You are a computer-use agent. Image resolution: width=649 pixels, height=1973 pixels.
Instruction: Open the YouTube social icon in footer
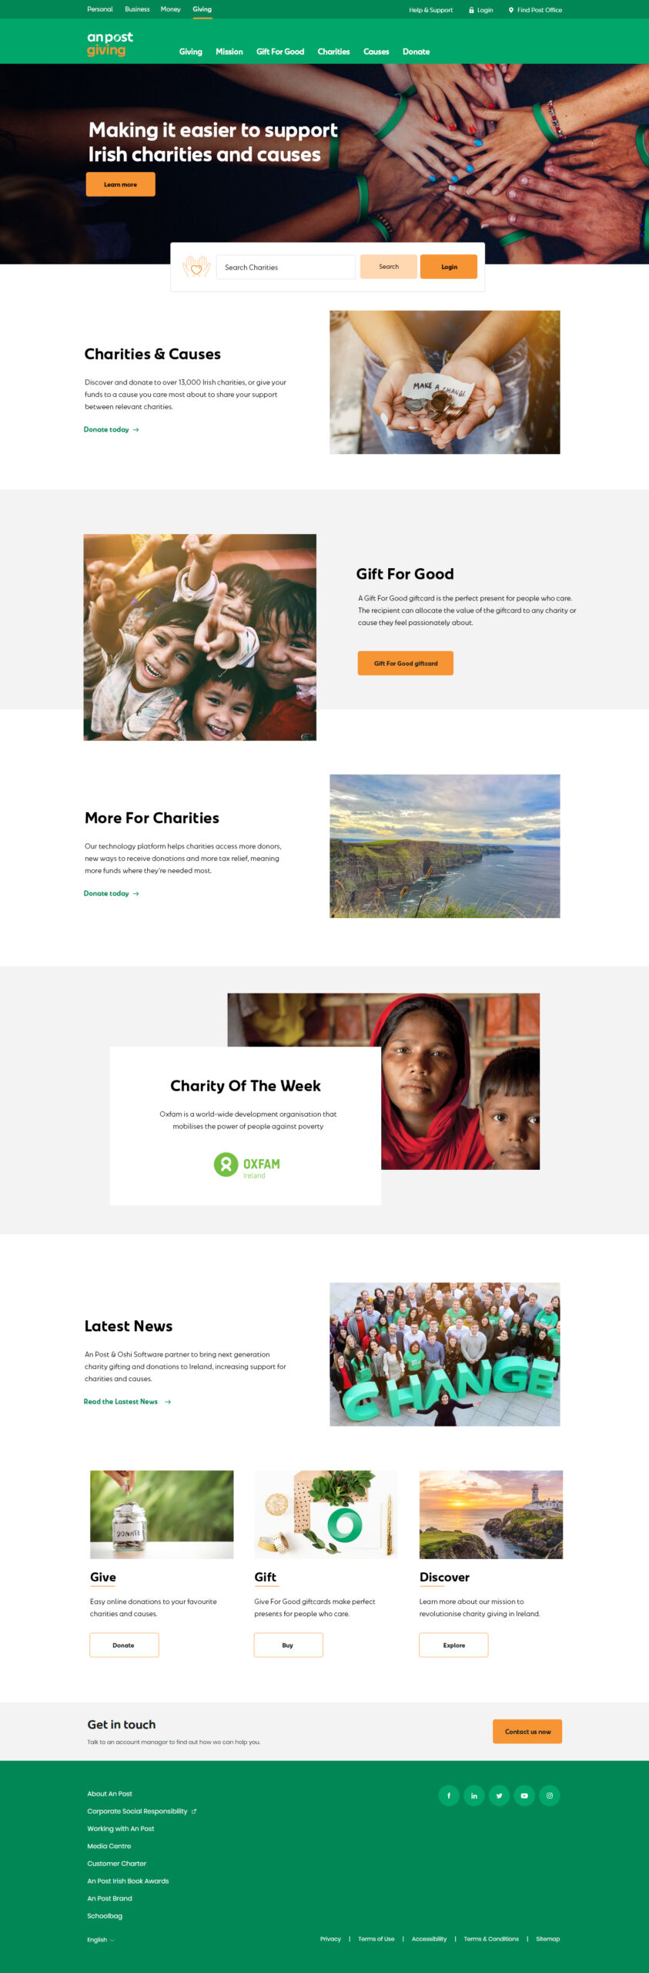pyautogui.click(x=524, y=1795)
